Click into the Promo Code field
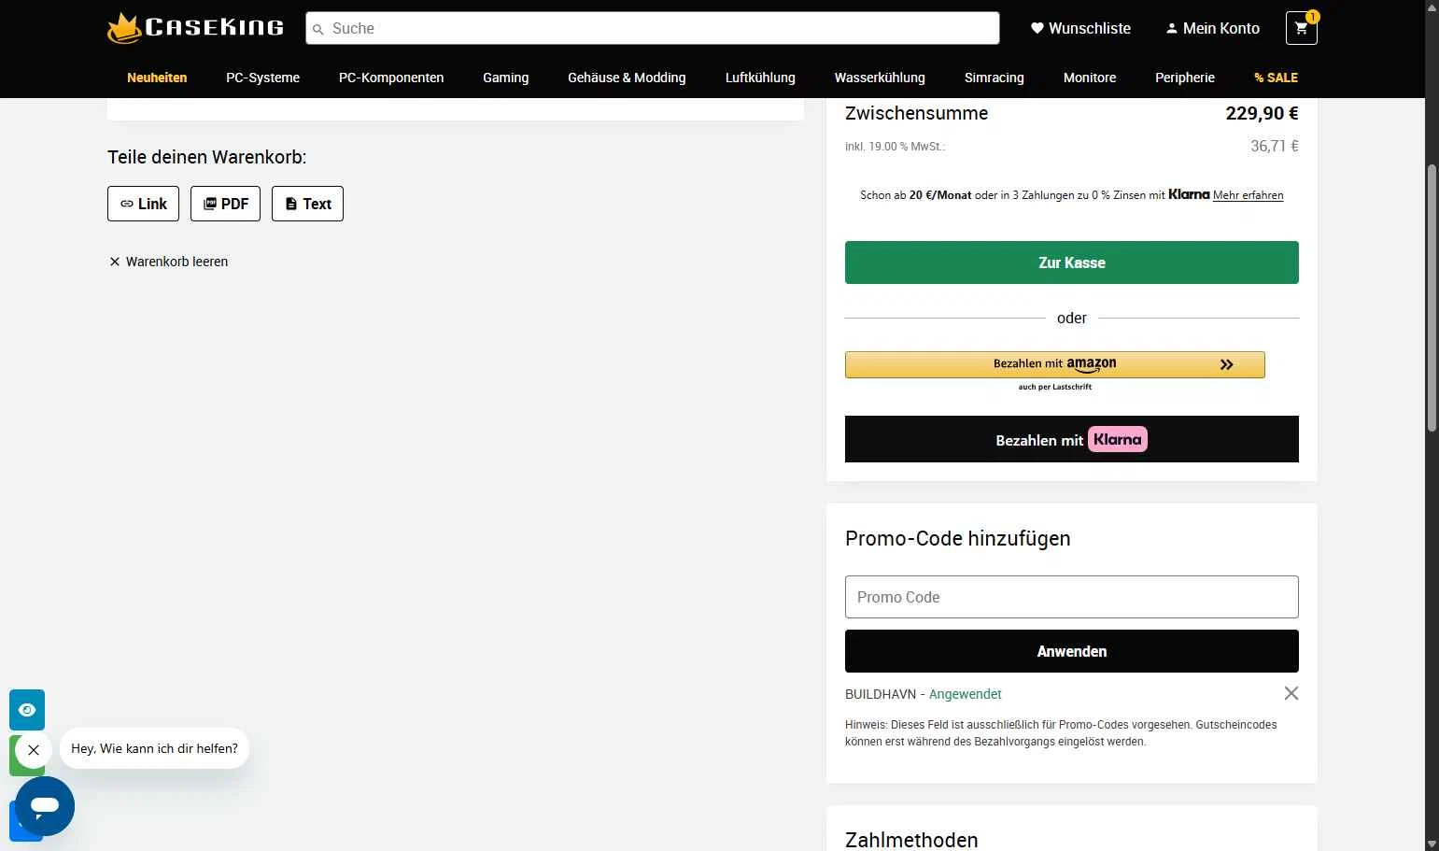Image resolution: width=1439 pixels, height=851 pixels. pos(1072,597)
